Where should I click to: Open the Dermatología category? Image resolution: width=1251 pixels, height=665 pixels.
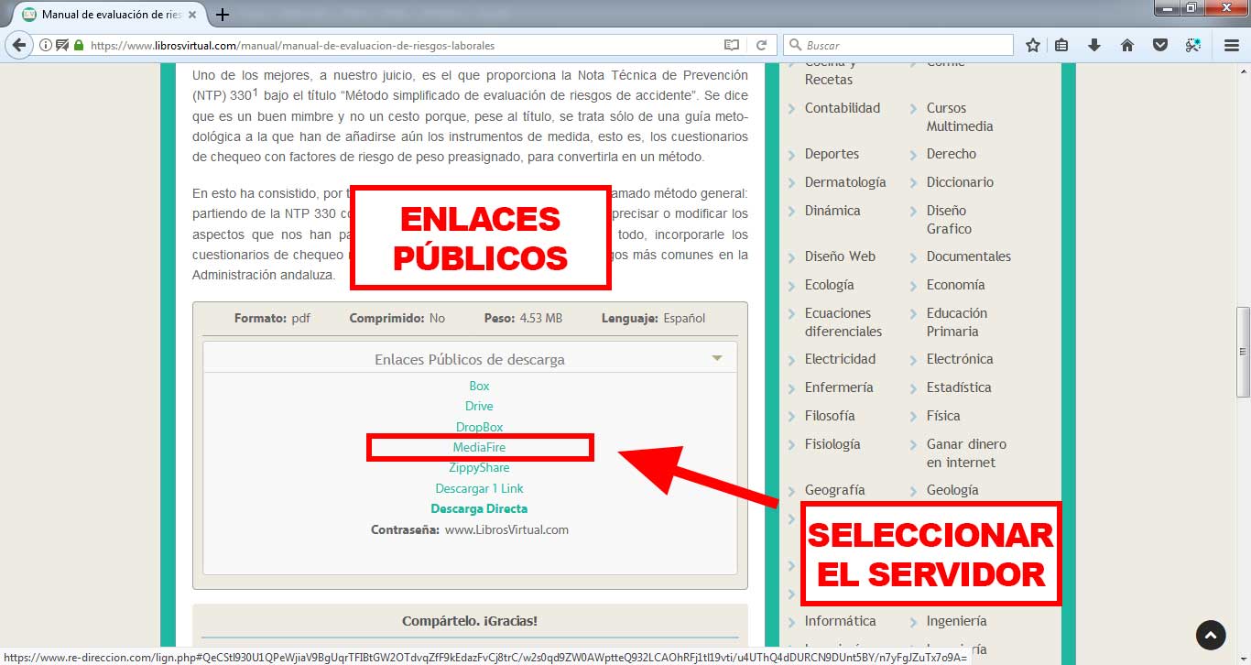point(845,181)
